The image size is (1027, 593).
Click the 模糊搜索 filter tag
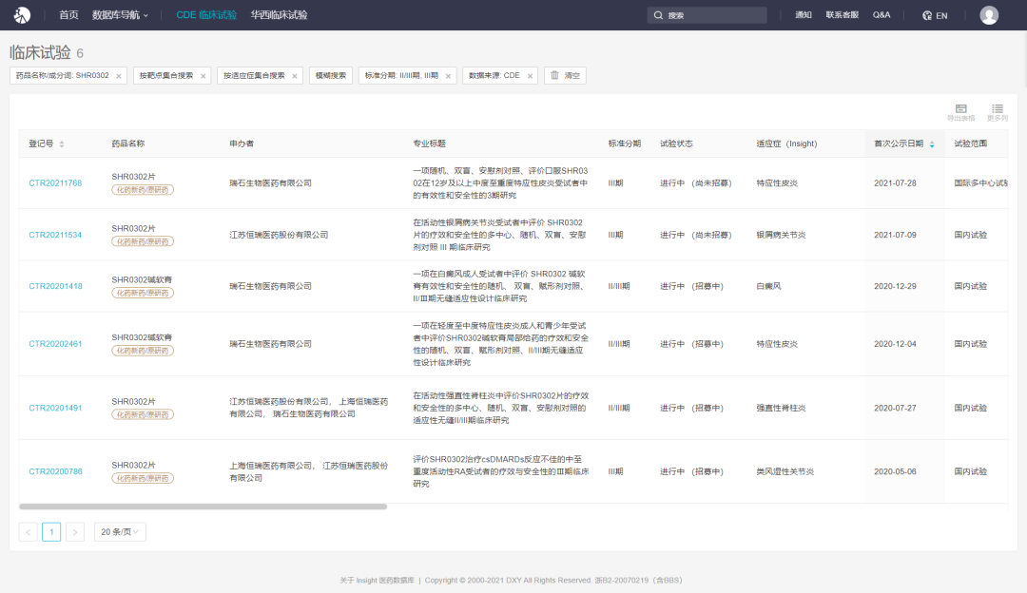point(331,75)
